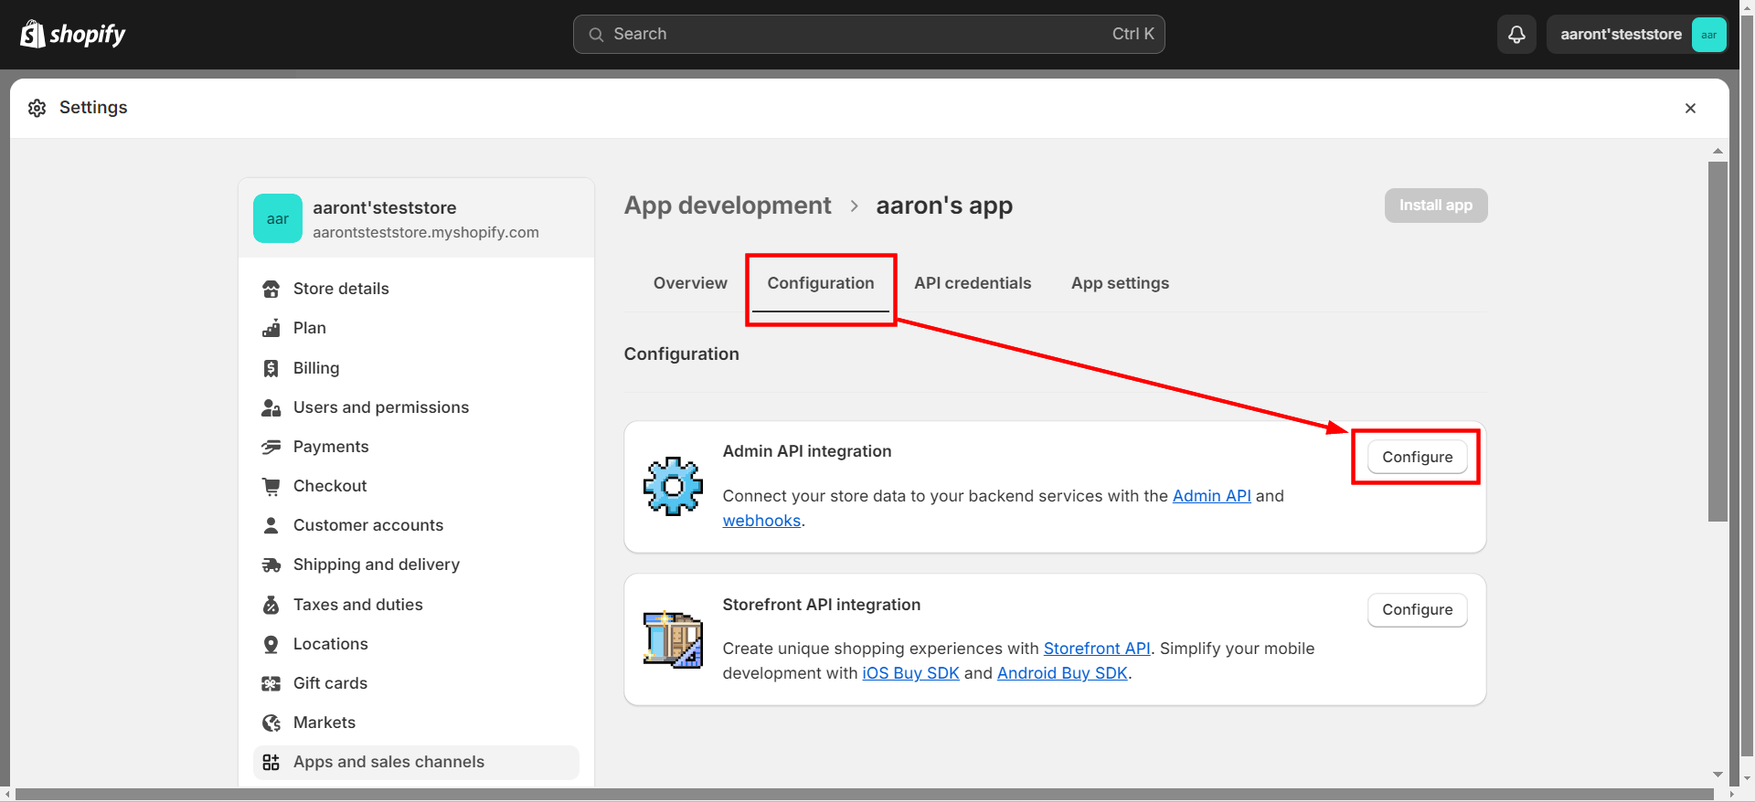
Task: Click the search magnifier icon
Action: coord(596,35)
